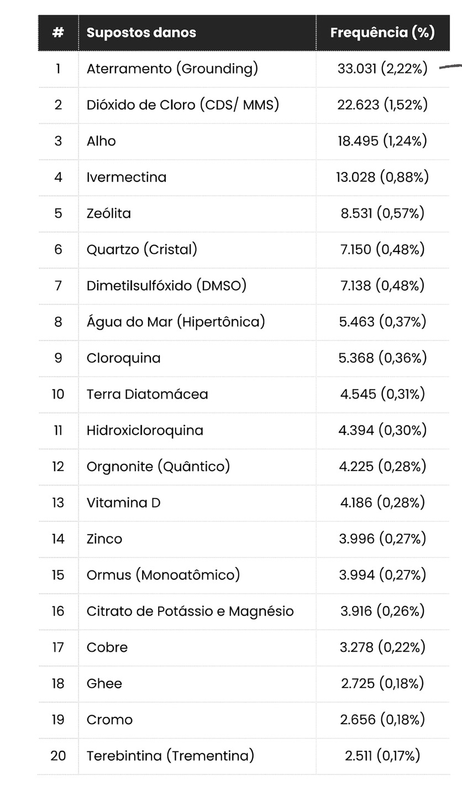Click the 'Frequência (%)' column header
462x796 pixels.
click(x=382, y=33)
